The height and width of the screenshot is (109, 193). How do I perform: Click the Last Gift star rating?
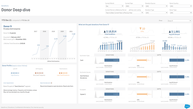point(15,73)
